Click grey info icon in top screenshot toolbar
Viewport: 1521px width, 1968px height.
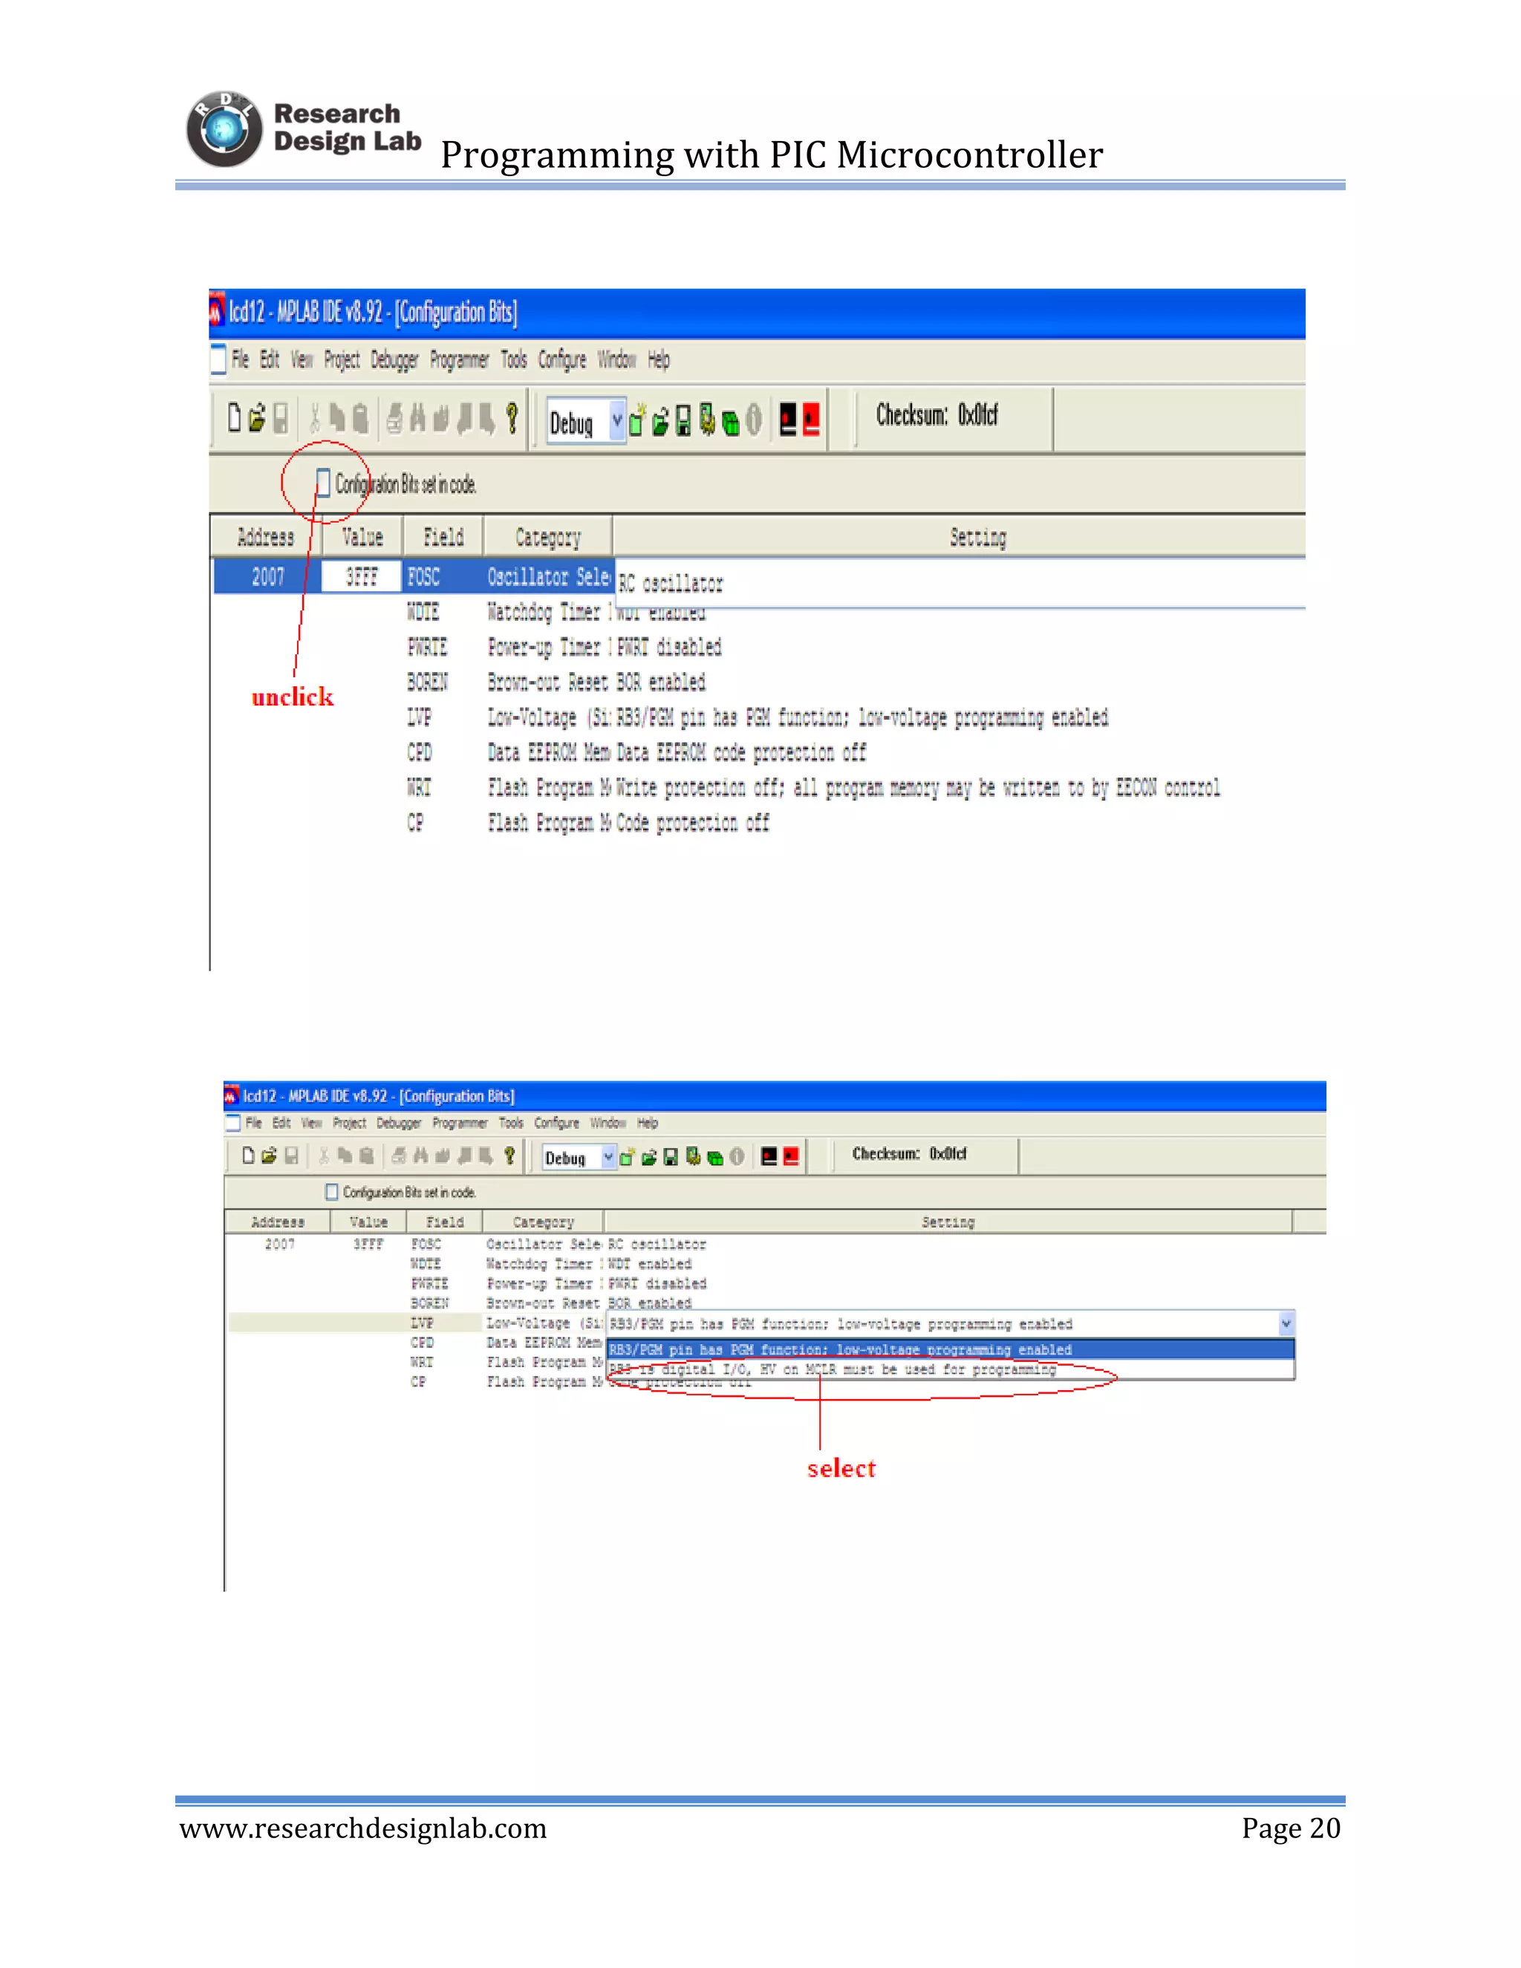coord(755,420)
